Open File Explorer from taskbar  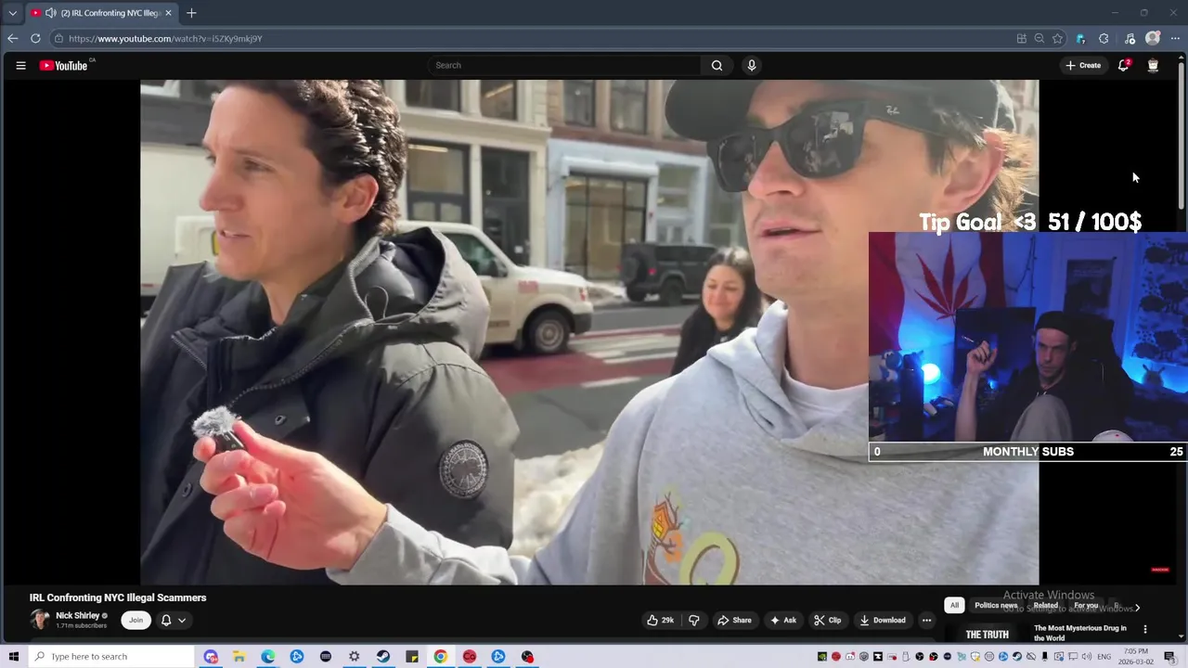(239, 657)
